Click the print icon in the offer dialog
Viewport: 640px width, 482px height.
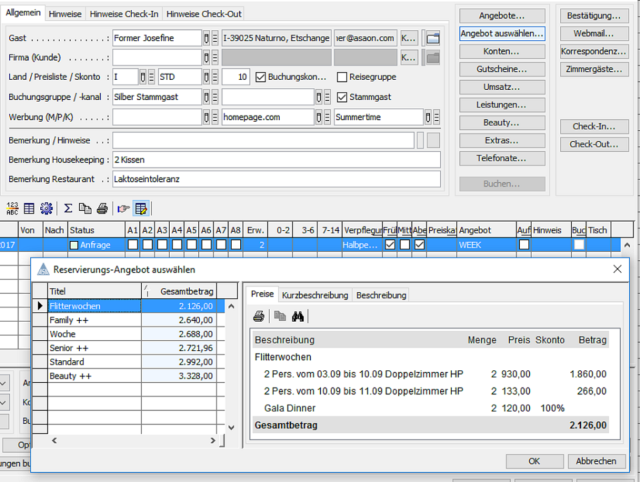259,316
